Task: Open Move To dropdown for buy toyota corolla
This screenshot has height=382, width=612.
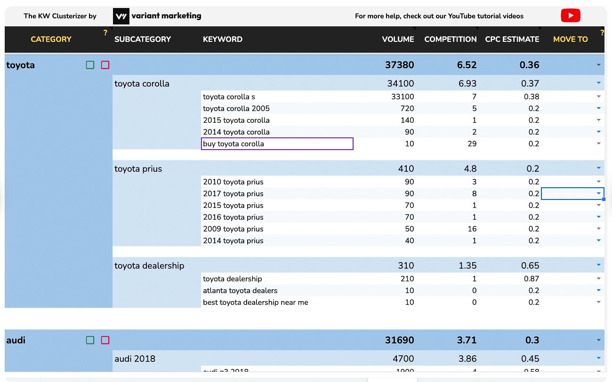Action: click(x=598, y=143)
